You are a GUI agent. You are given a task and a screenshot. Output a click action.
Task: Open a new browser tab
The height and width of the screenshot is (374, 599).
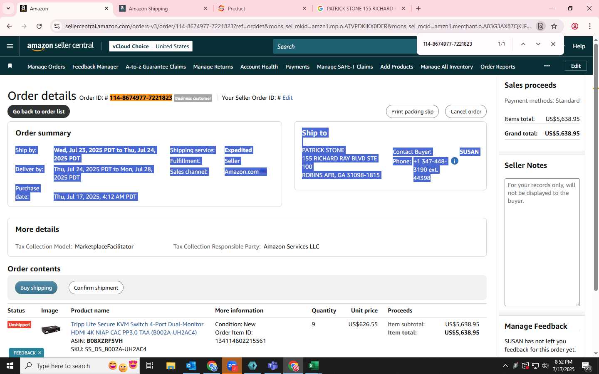(418, 8)
